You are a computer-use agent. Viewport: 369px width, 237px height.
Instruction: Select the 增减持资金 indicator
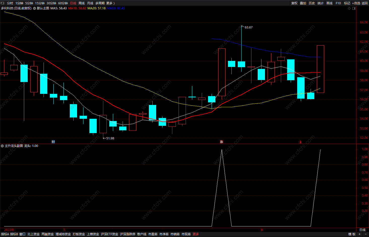point(63,234)
